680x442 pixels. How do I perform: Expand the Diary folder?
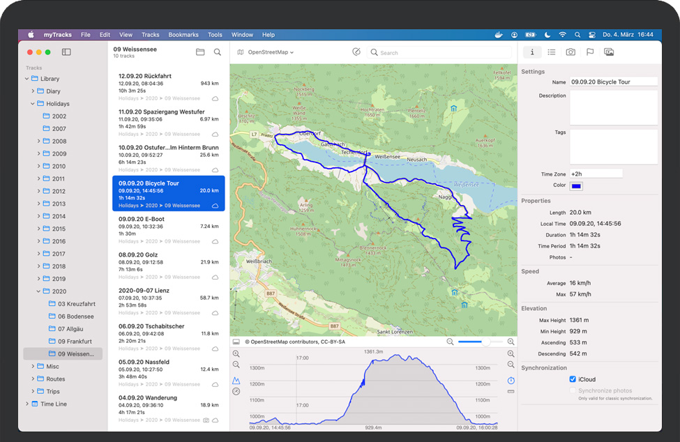(x=33, y=91)
